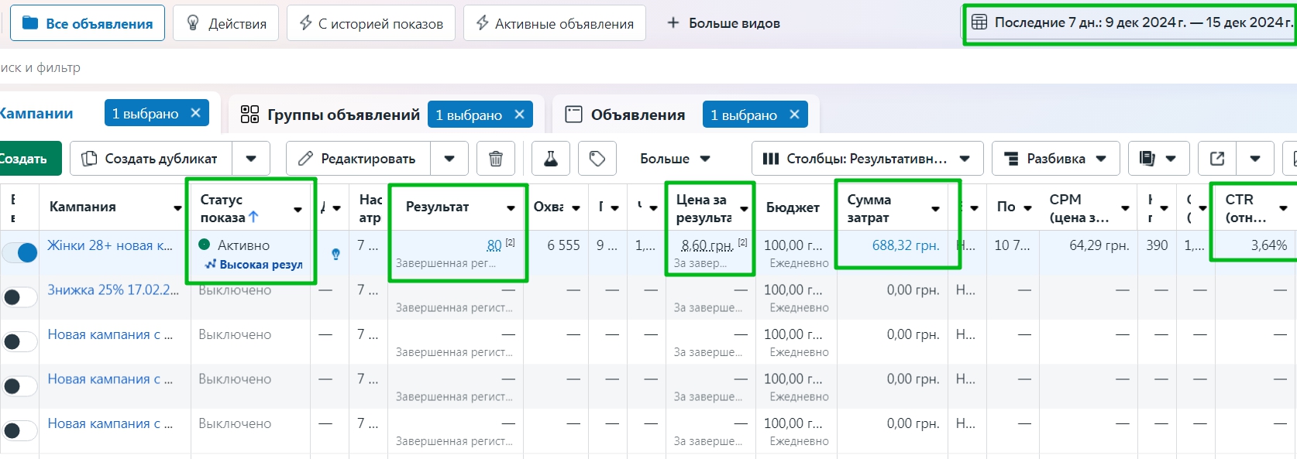Open the reports icon menu
Viewport: 1297px width, 459px height.
coord(1158,159)
